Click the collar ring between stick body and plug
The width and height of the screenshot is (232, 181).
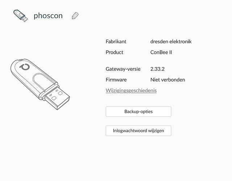(x=50, y=92)
